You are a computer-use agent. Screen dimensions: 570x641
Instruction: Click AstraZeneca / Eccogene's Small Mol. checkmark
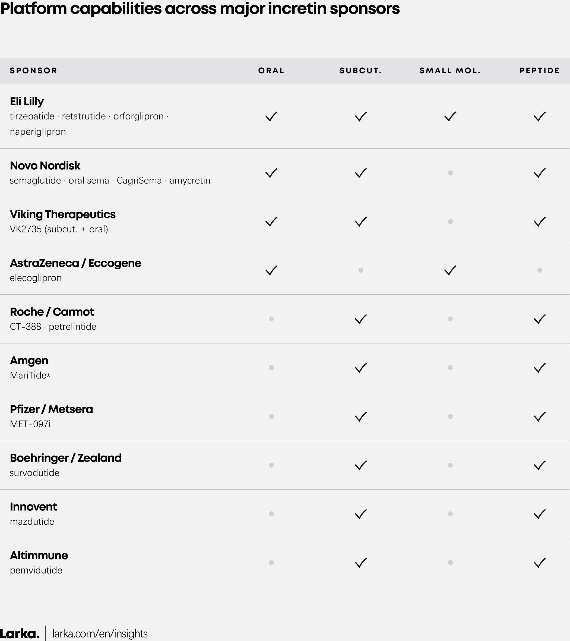tap(450, 270)
